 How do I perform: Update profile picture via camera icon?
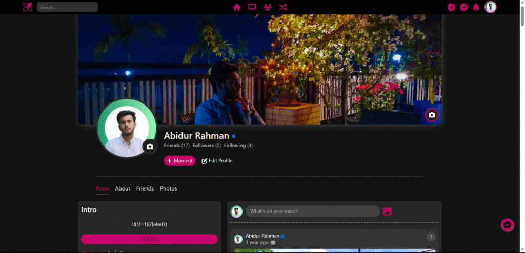tap(150, 146)
